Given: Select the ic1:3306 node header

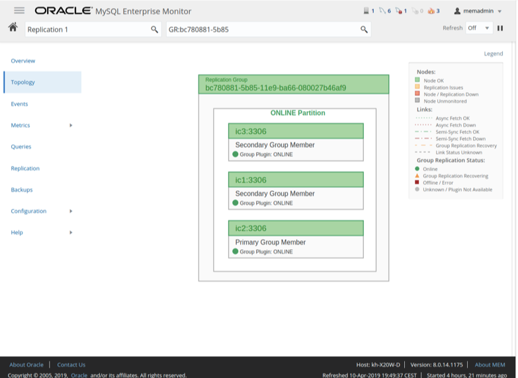Looking at the screenshot, I should (296, 180).
